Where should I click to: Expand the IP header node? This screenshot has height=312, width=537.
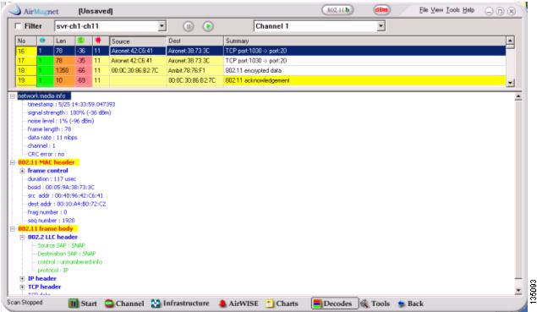(22, 278)
